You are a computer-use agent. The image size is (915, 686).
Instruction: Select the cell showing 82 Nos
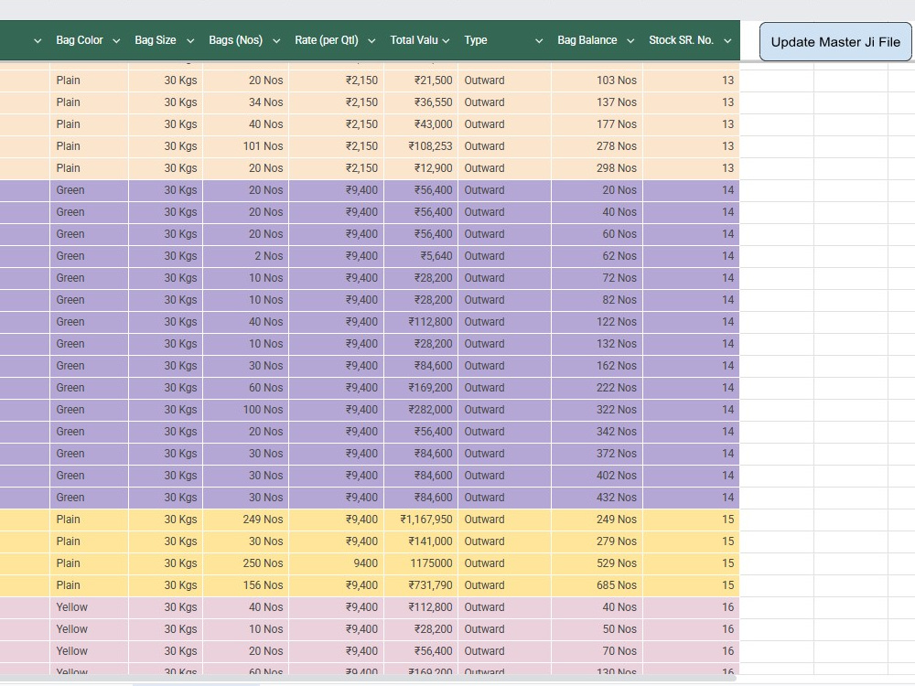(x=597, y=300)
